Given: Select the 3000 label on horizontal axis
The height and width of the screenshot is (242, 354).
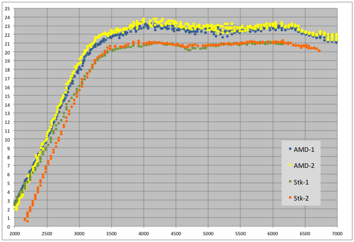Looking at the screenshot, I should click(x=79, y=234).
